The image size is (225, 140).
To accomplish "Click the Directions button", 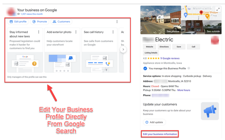I will [164, 47].
